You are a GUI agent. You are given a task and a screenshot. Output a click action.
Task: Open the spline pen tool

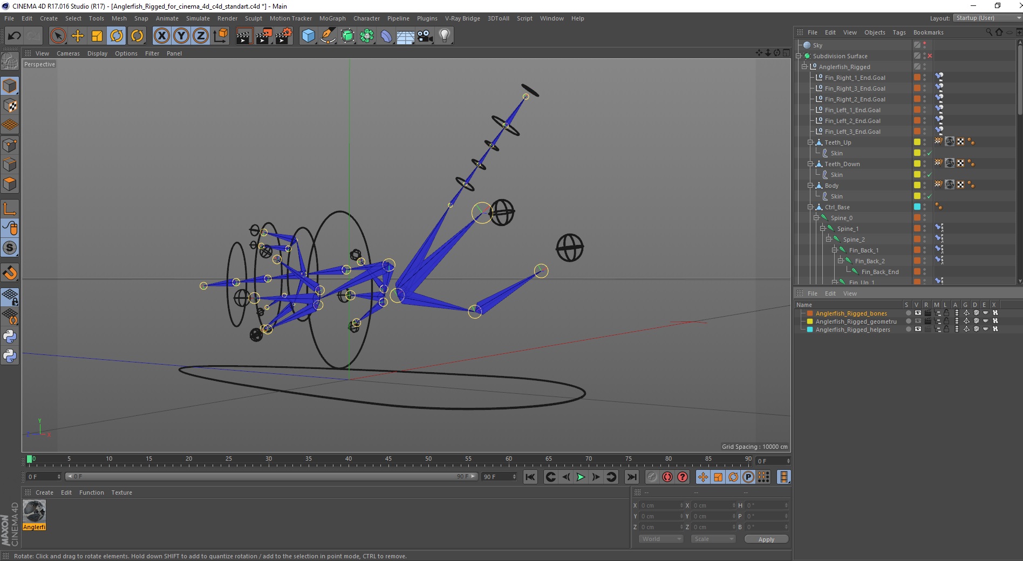click(x=328, y=36)
